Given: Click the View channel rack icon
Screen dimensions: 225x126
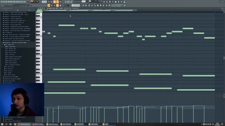Looking at the screenshot, I should pyautogui.click(x=89, y=6).
